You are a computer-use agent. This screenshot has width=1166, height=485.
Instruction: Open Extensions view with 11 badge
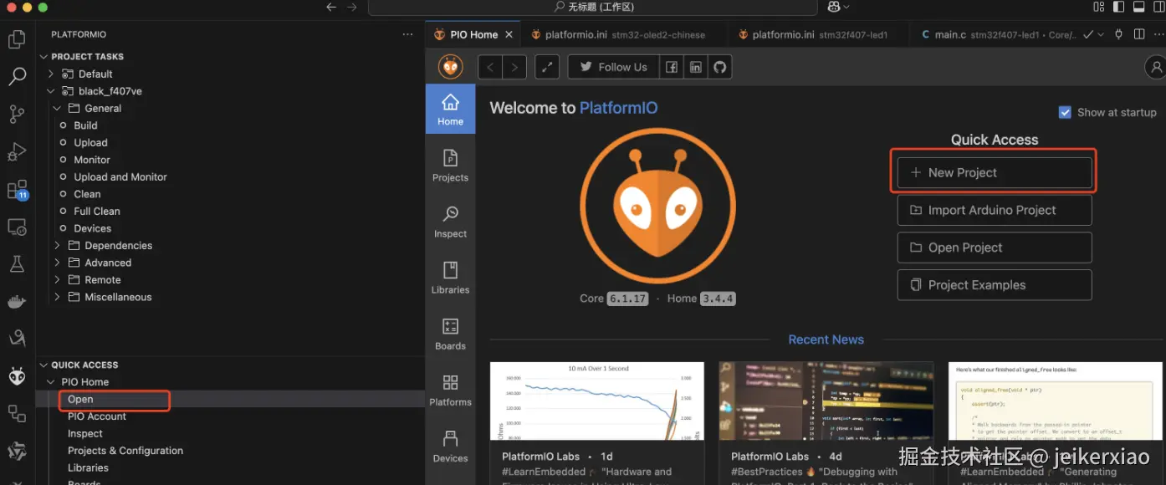point(17,190)
